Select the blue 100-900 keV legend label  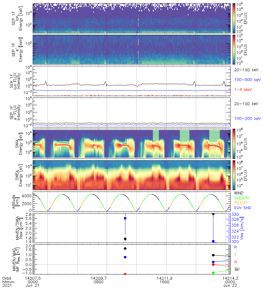tap(245, 80)
